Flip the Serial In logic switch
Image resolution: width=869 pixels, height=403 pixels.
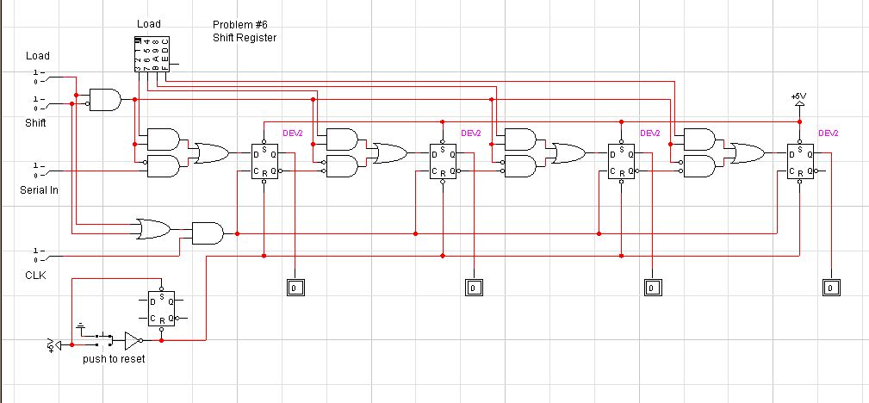click(39, 170)
